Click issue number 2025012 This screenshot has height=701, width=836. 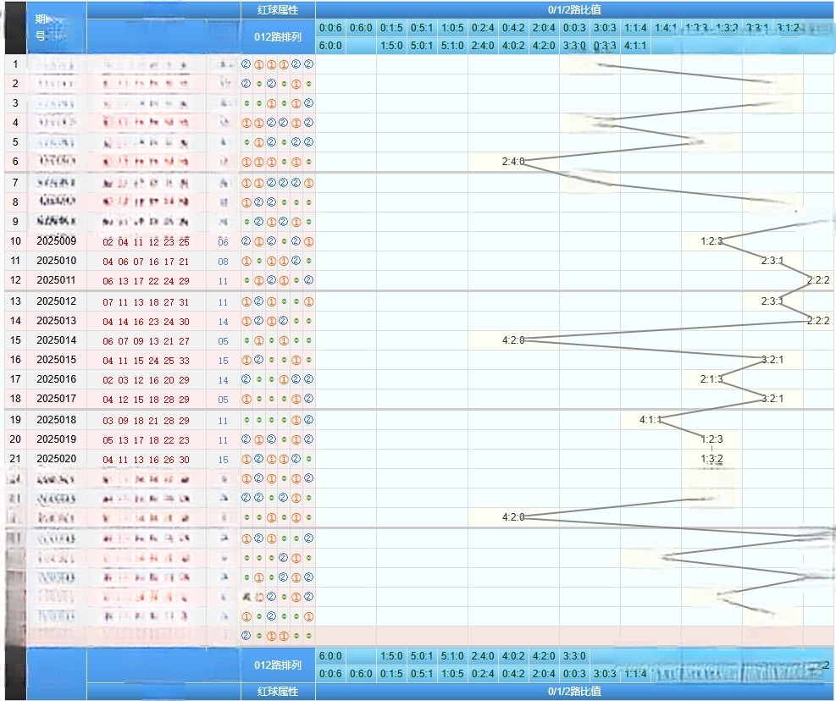coord(57,301)
